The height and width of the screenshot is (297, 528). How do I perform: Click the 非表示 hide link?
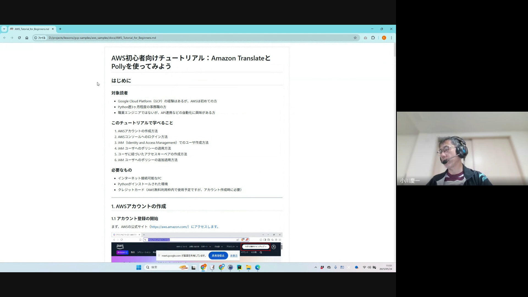234,256
